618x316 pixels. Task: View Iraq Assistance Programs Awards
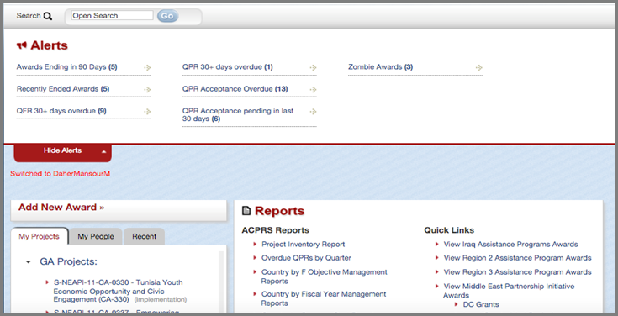[x=511, y=245]
